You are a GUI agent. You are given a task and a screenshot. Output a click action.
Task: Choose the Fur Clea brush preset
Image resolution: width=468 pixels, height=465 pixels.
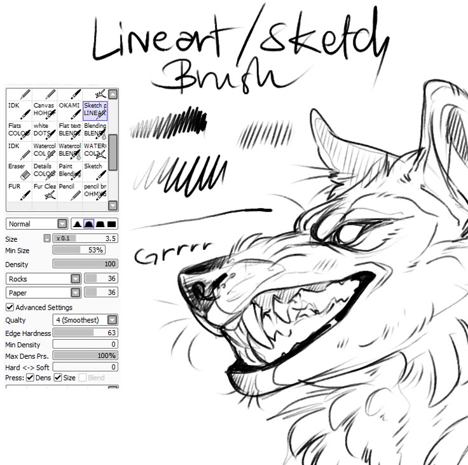(45, 191)
